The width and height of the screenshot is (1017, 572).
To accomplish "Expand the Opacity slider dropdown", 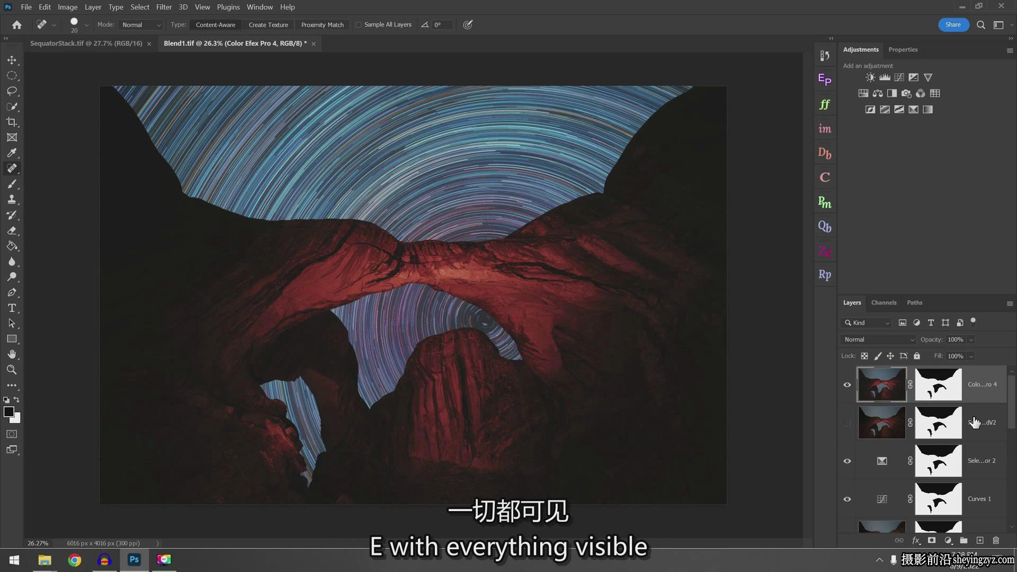I will 971,339.
